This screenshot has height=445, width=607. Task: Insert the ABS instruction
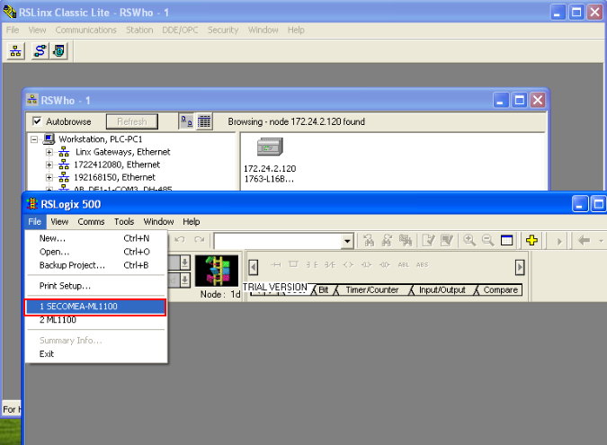point(422,264)
